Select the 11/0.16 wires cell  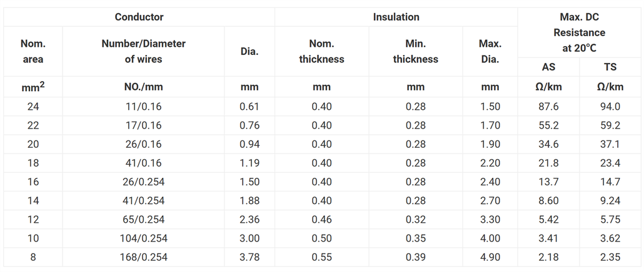coord(143,107)
